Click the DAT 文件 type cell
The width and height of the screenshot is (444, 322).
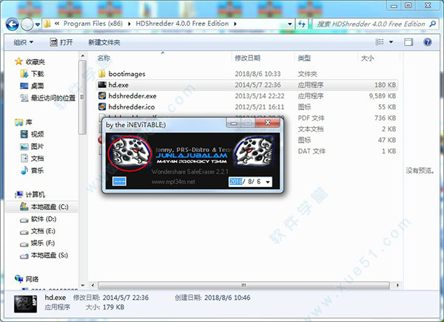[312, 151]
